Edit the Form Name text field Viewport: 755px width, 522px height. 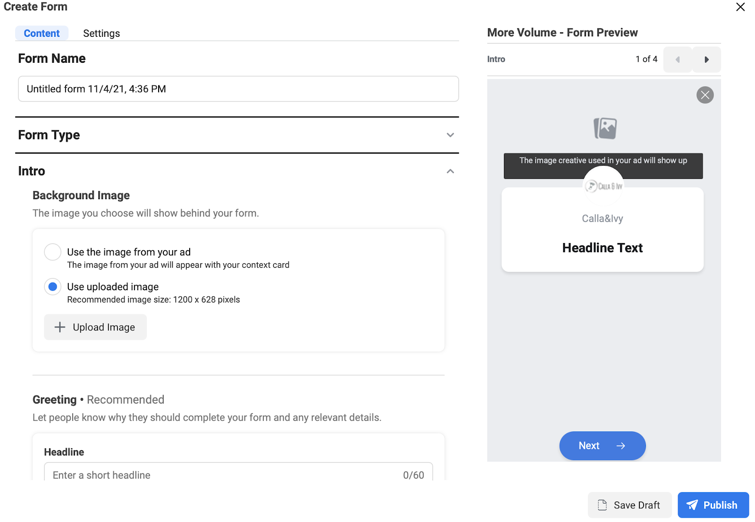coord(238,89)
